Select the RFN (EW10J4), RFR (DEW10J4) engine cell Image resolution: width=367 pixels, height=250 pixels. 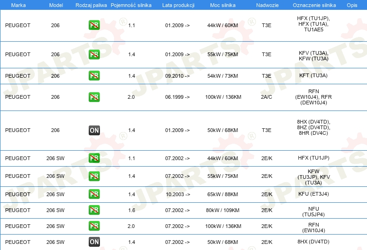(313, 97)
